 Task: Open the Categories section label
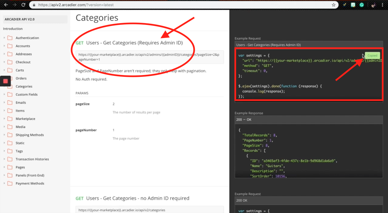click(24, 87)
